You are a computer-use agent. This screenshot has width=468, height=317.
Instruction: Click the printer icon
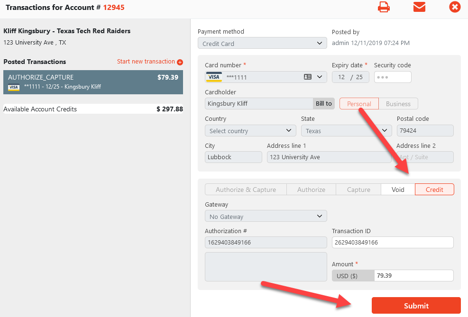point(384,7)
